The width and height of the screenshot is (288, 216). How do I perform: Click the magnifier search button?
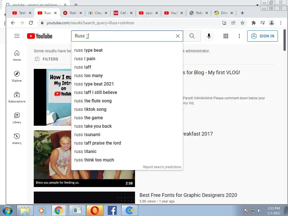192,36
